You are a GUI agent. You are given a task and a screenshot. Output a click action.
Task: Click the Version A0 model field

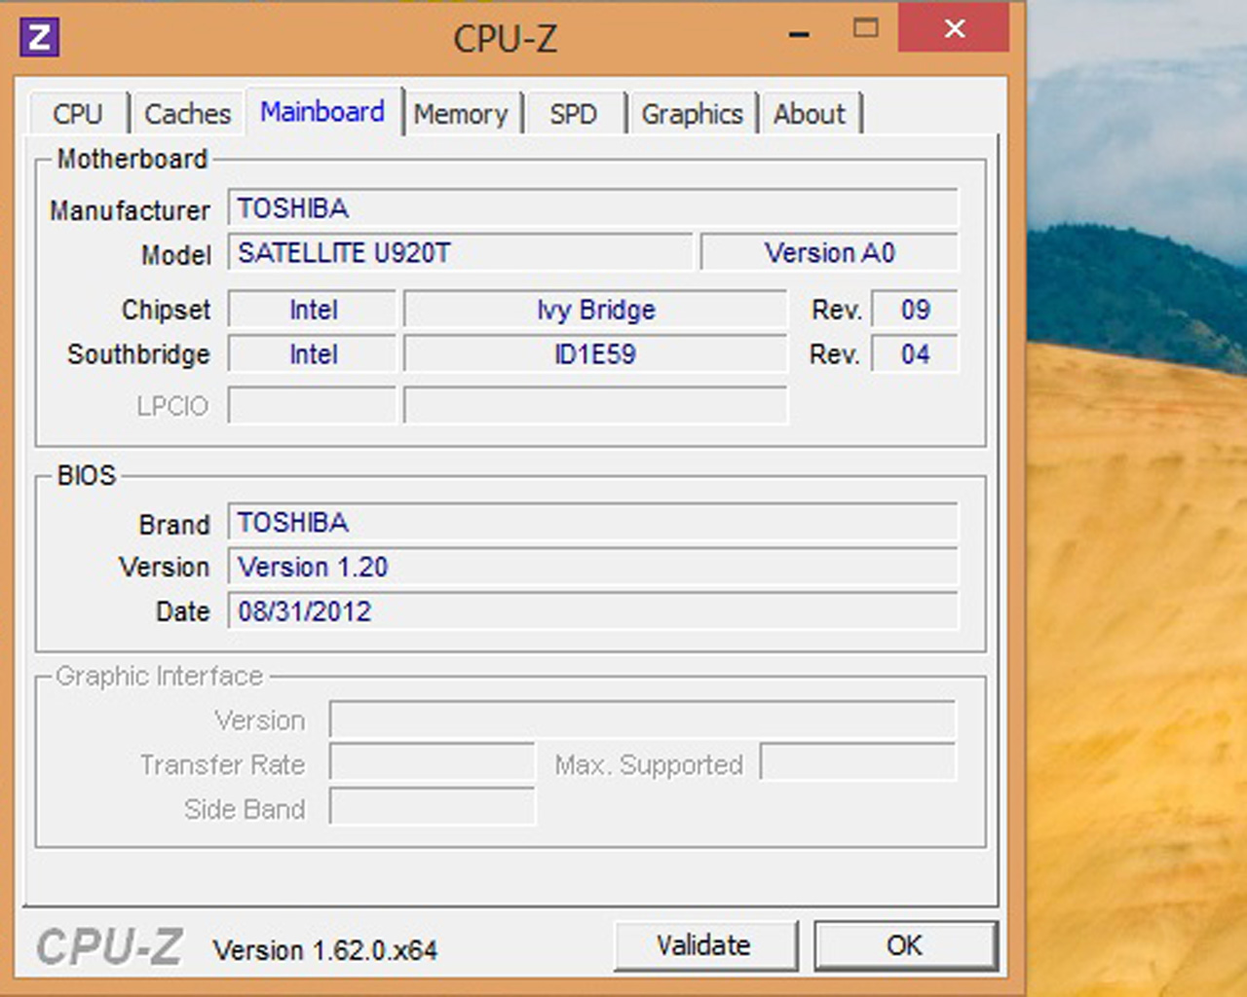[829, 253]
